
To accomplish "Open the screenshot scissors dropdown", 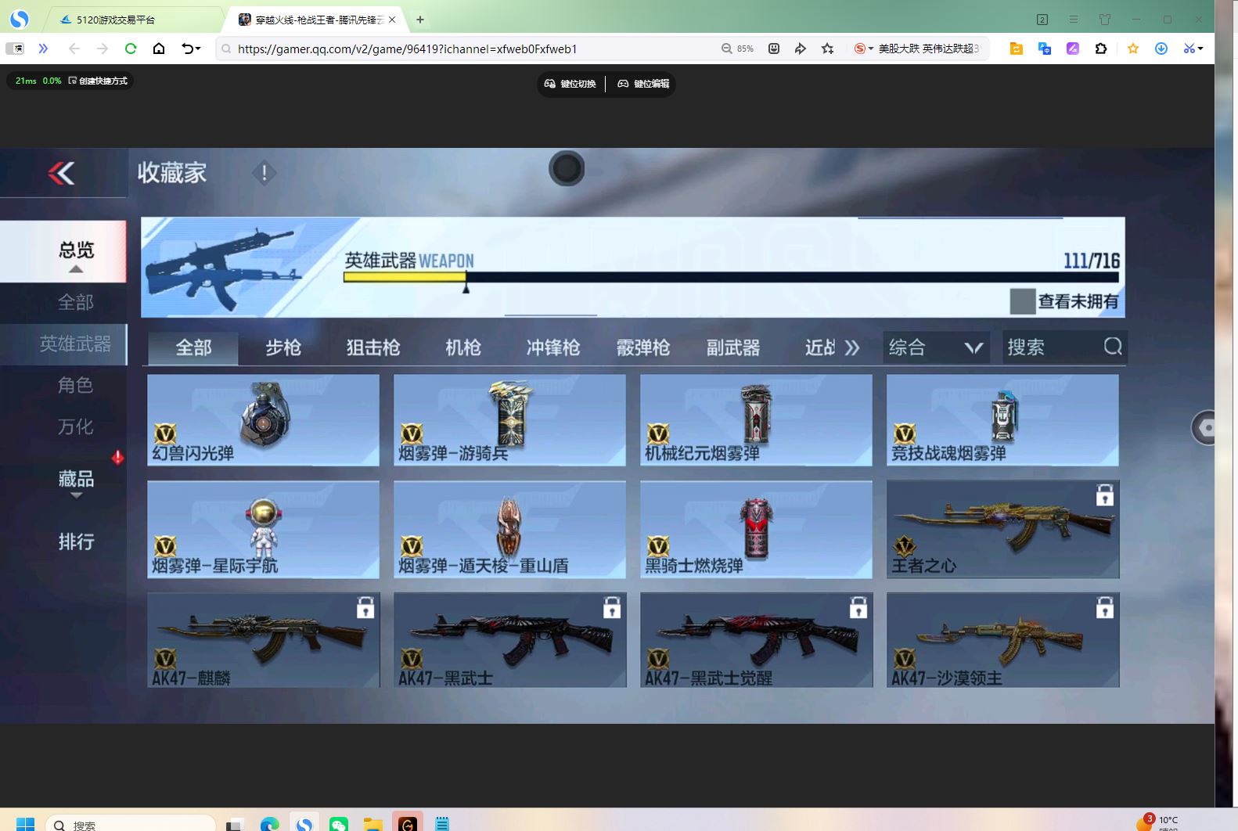I will 1193,49.
